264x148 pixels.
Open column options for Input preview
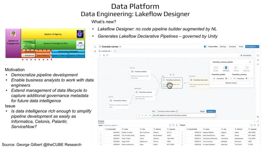177,125
